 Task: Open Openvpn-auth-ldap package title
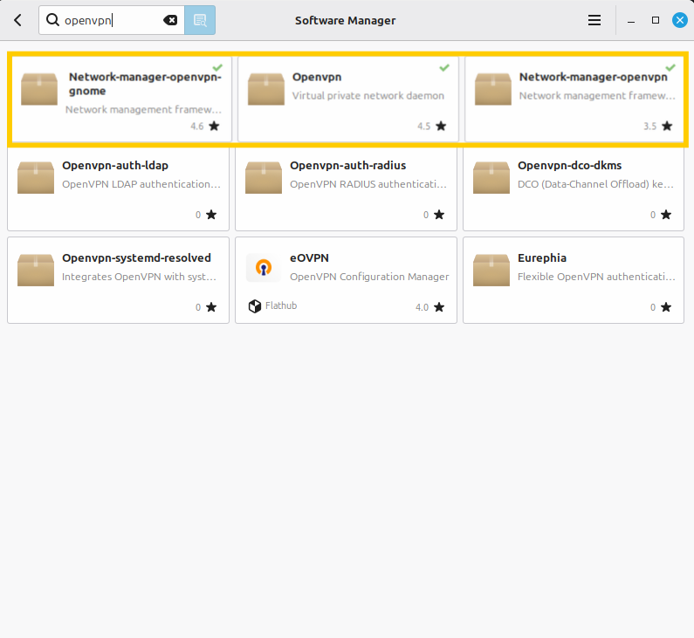(115, 166)
